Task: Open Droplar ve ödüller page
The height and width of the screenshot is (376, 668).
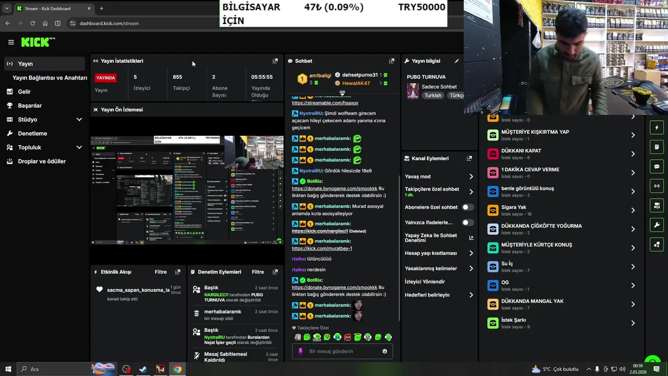Action: point(44,161)
